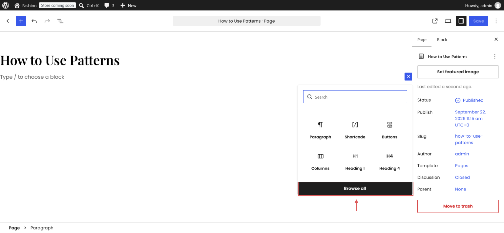Insert a Columns block

point(320,161)
